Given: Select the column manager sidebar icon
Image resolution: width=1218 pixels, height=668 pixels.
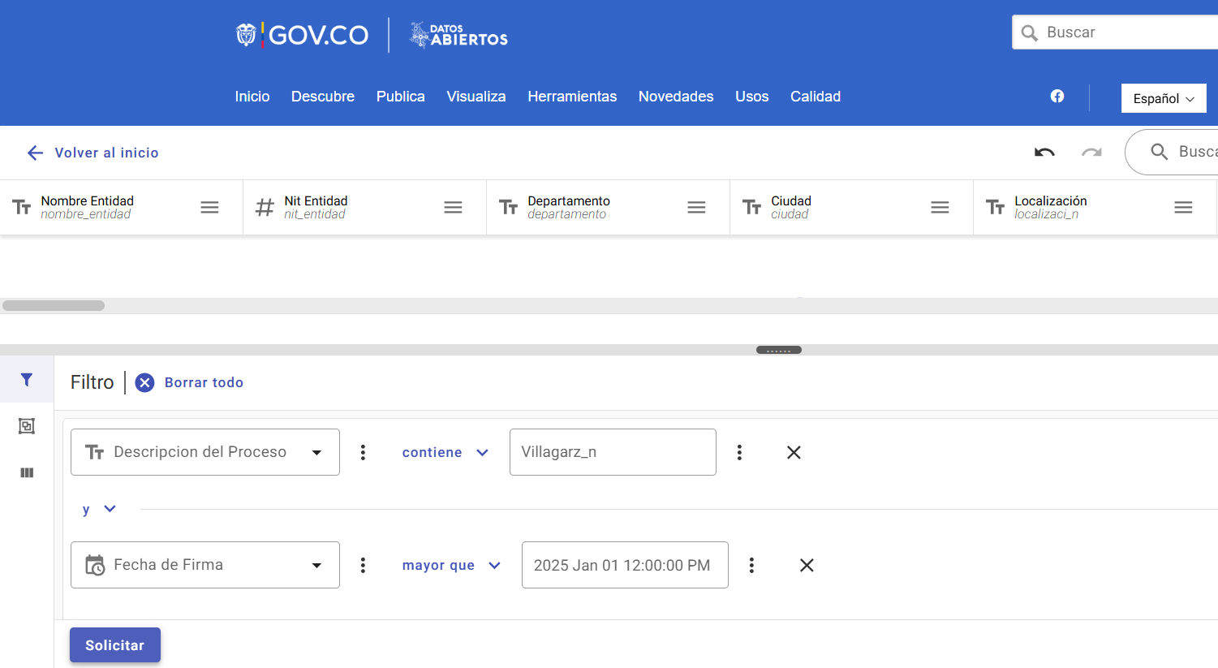Looking at the screenshot, I should click(x=27, y=472).
